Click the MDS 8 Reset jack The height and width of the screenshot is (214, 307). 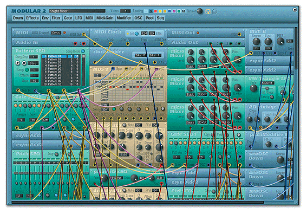pyautogui.click(x=126, y=69)
